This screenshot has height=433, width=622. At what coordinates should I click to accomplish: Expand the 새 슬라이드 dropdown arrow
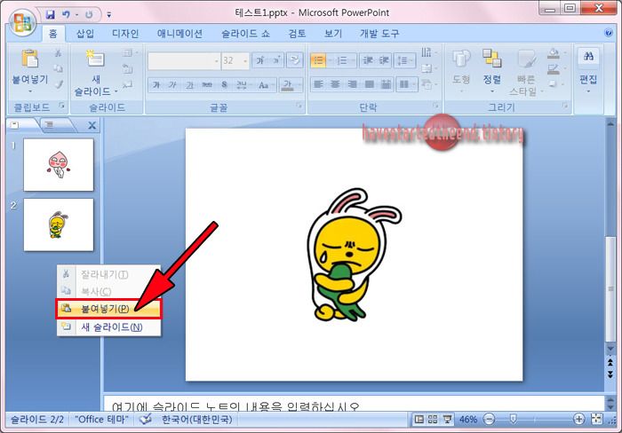pos(116,91)
